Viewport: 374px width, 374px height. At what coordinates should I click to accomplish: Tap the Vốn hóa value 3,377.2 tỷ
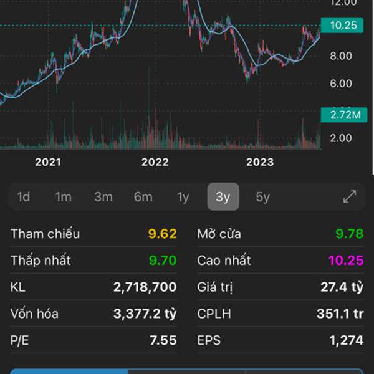145,314
